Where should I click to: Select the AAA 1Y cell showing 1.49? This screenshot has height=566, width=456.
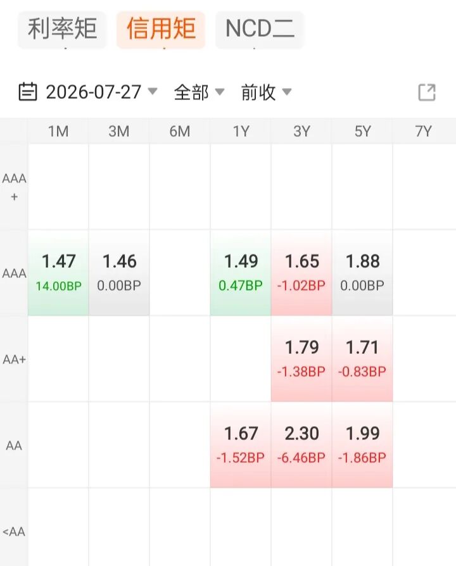(241, 272)
